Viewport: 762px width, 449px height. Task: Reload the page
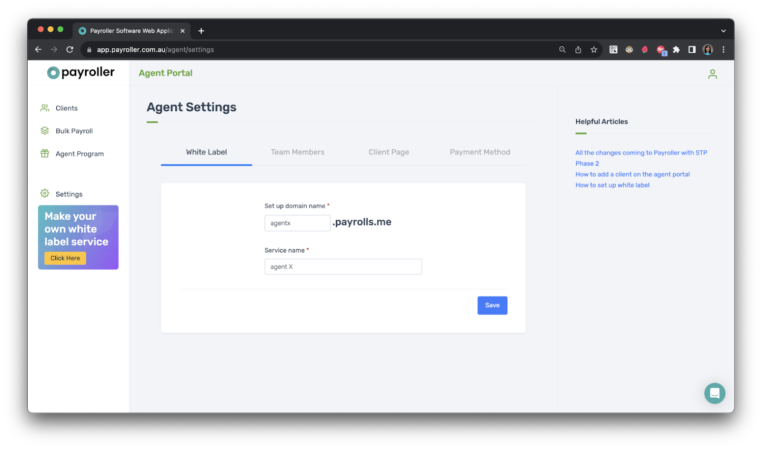tap(70, 49)
